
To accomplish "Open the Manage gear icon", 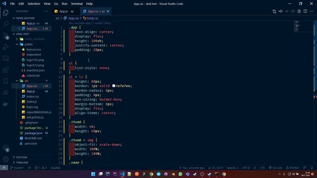I will tap(5, 159).
